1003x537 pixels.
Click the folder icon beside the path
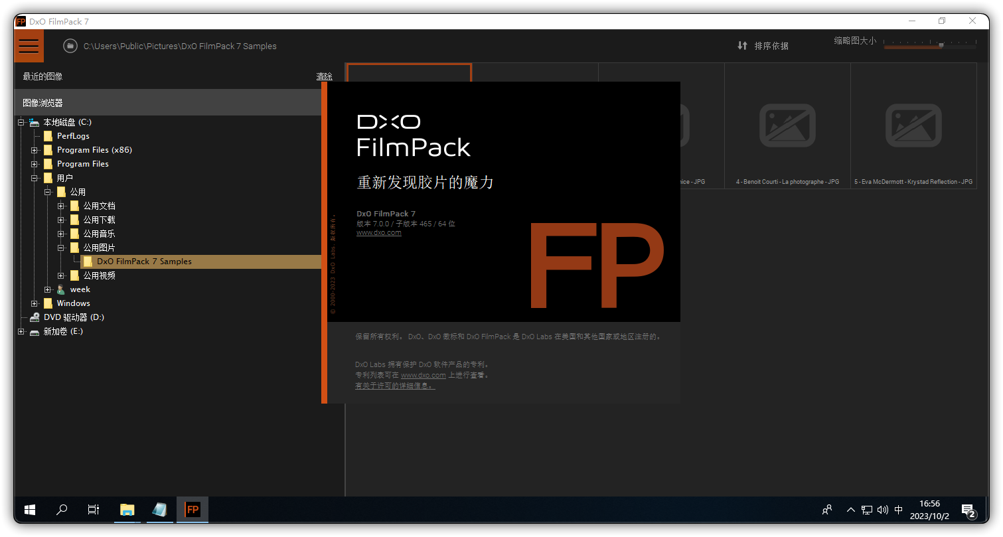(70, 46)
